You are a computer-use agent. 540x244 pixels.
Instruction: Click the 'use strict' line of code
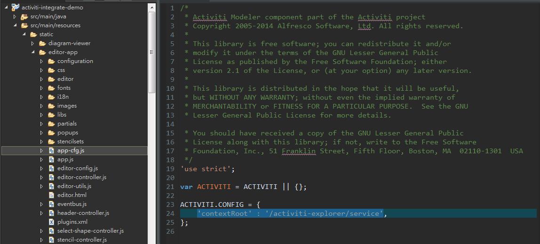point(207,169)
